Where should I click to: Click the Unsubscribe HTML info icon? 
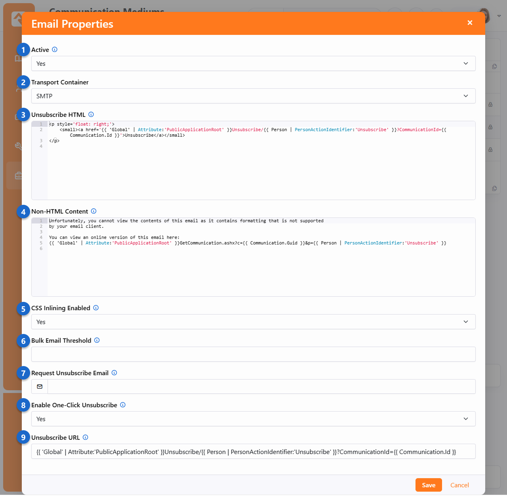[91, 114]
